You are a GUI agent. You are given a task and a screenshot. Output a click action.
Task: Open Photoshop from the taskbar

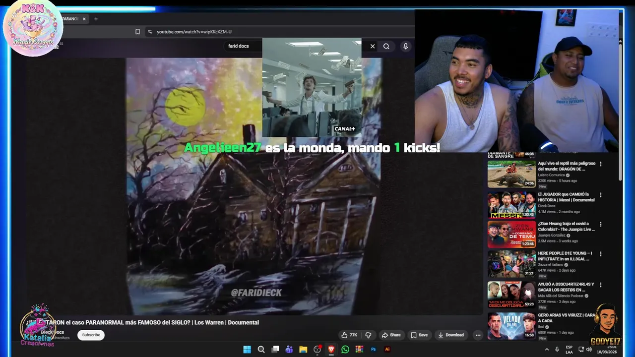pos(374,350)
